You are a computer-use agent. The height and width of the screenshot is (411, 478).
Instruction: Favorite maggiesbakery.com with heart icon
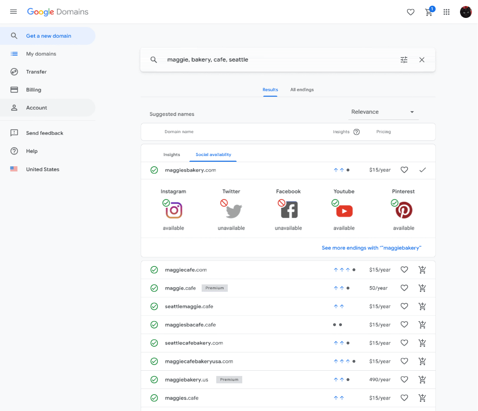click(x=404, y=170)
